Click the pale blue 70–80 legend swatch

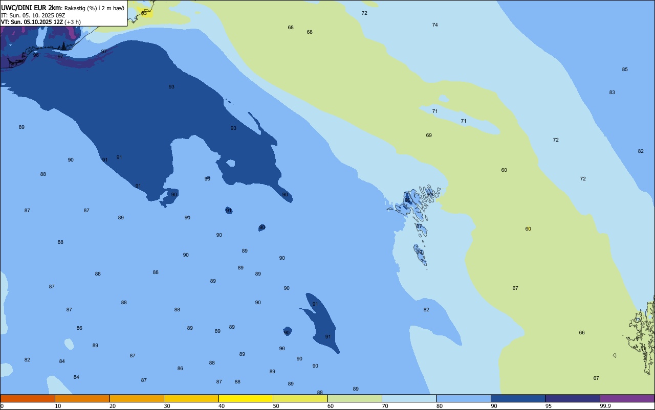click(x=409, y=398)
